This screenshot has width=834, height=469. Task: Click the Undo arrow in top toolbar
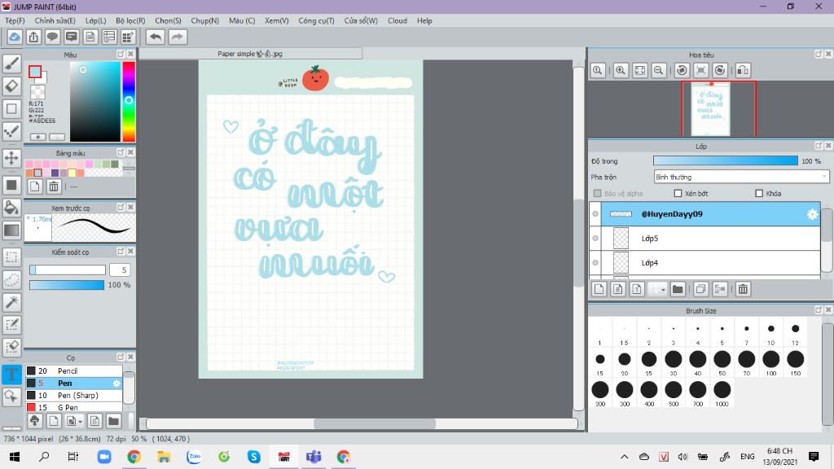(x=155, y=37)
